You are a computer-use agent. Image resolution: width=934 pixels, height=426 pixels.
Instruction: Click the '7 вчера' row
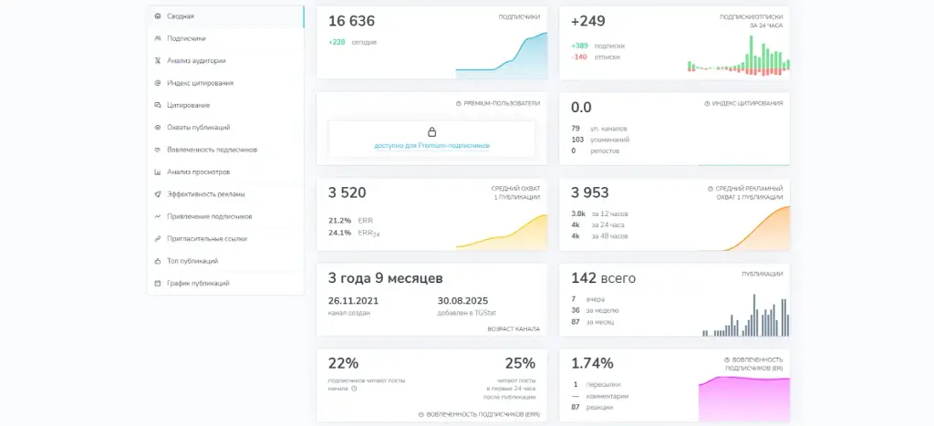(x=588, y=299)
